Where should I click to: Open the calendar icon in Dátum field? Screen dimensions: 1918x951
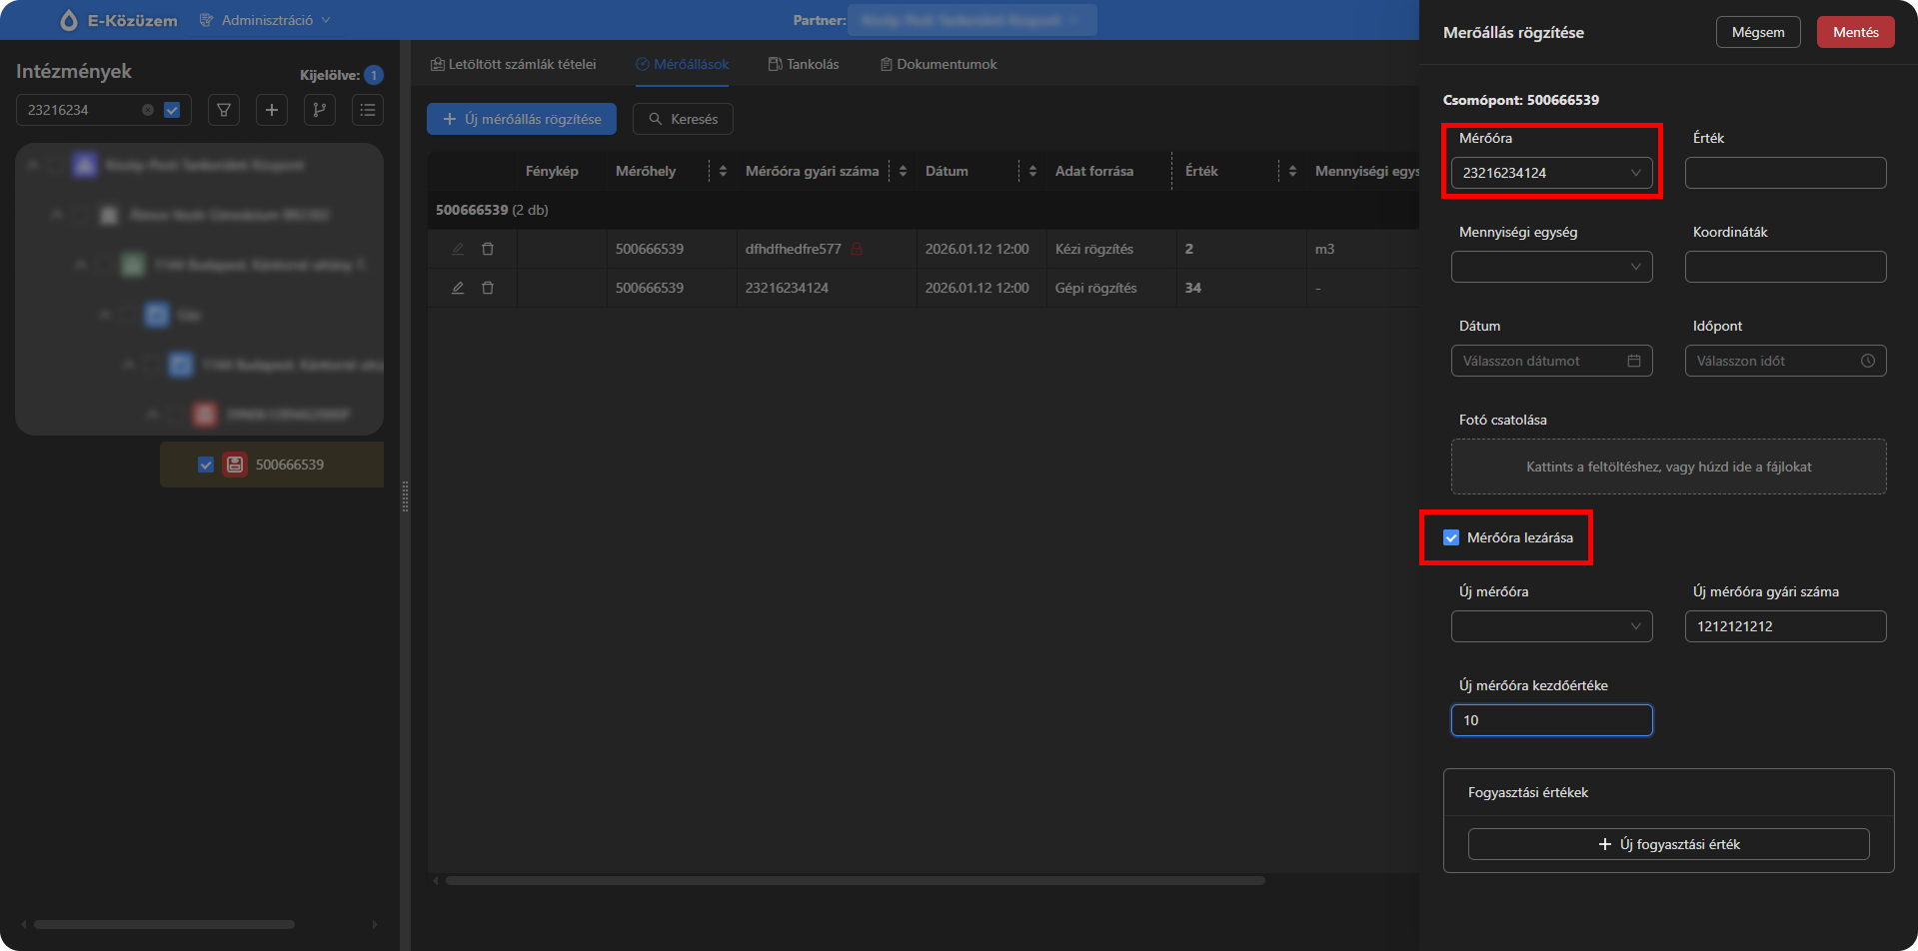point(1634,361)
